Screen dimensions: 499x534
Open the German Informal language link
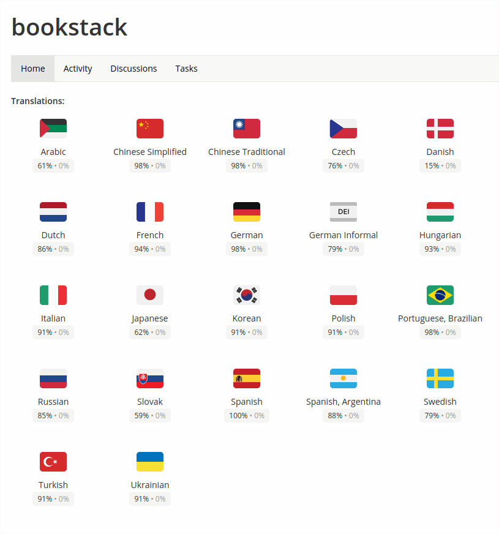343,235
